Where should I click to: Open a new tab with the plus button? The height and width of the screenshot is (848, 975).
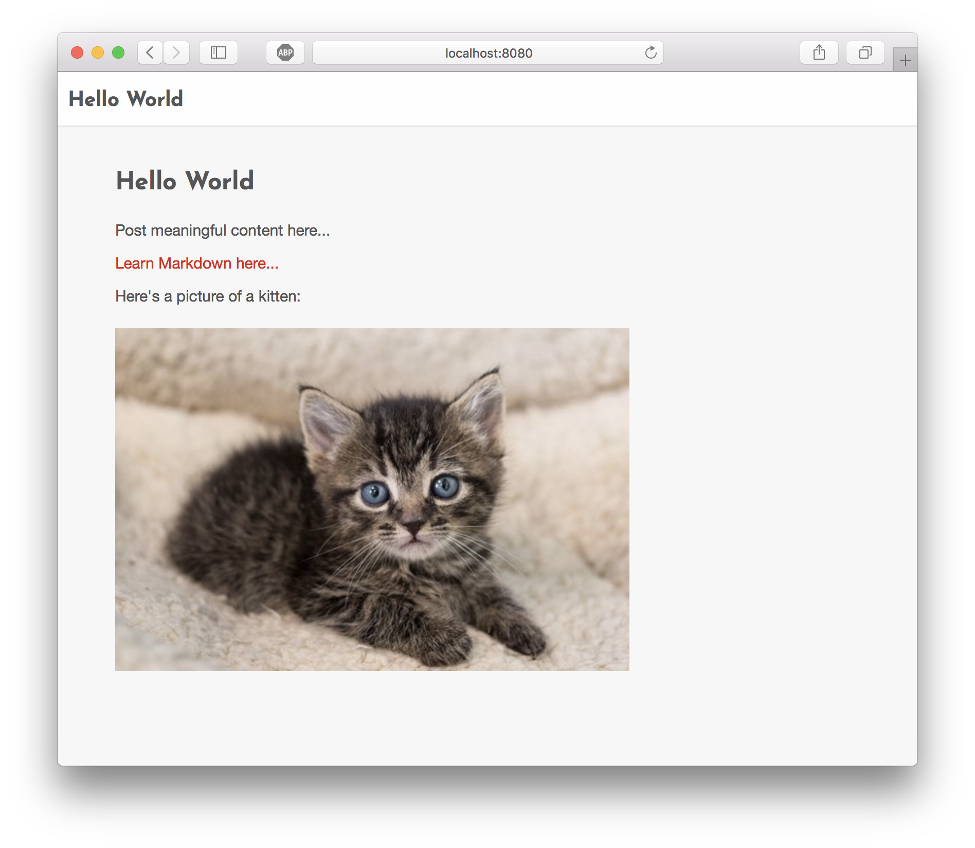click(905, 60)
